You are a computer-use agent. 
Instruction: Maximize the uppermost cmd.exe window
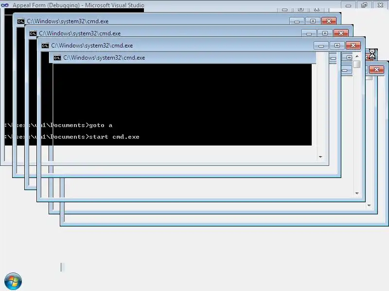(313, 21)
